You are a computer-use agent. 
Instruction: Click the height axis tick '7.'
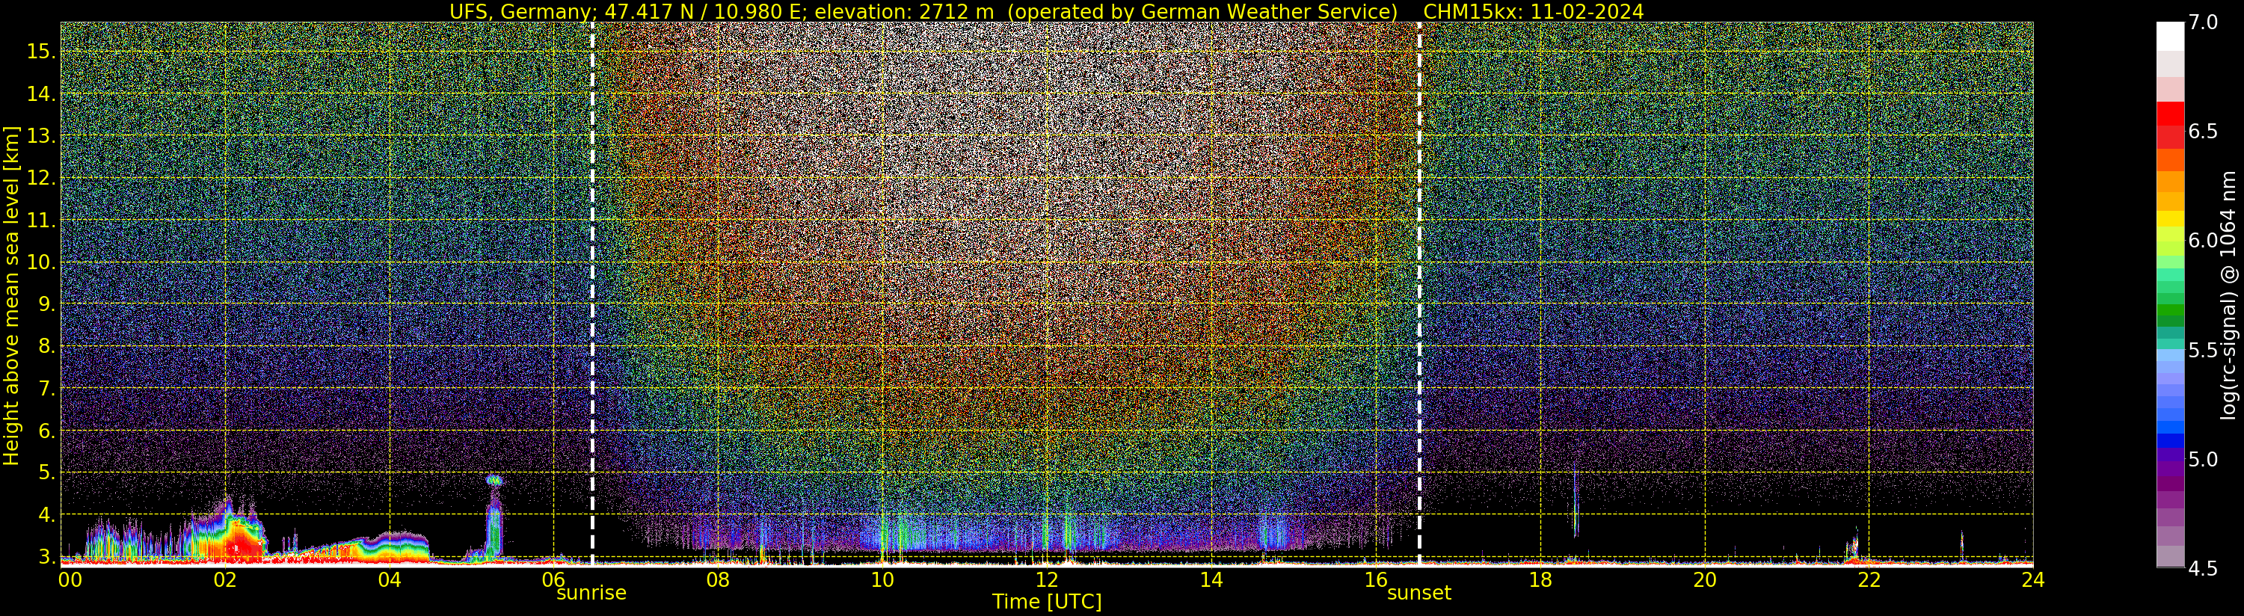47,389
